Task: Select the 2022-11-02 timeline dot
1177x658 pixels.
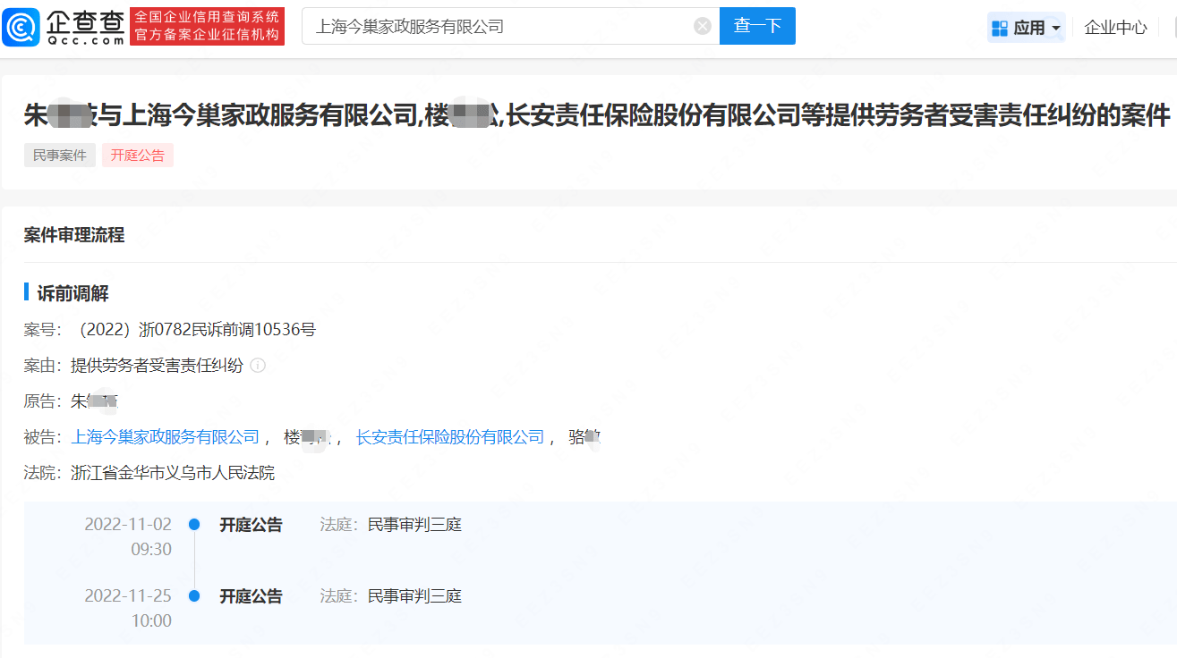Action: [194, 525]
